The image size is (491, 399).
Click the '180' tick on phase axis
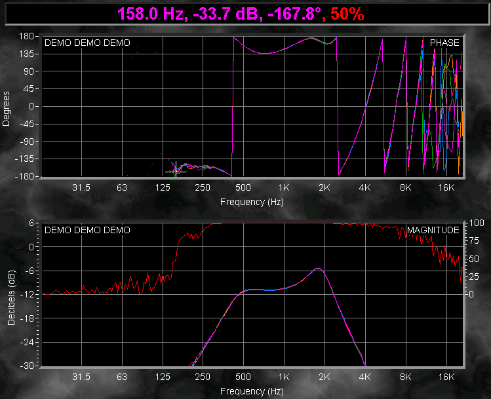[x=26, y=36]
